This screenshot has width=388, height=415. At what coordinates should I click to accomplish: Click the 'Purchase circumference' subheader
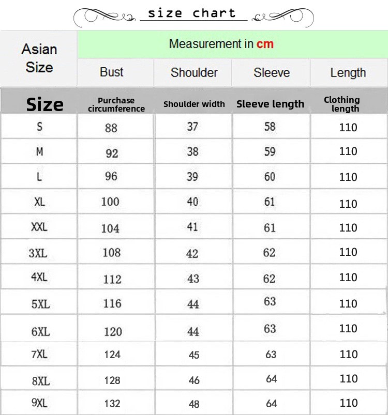116,104
